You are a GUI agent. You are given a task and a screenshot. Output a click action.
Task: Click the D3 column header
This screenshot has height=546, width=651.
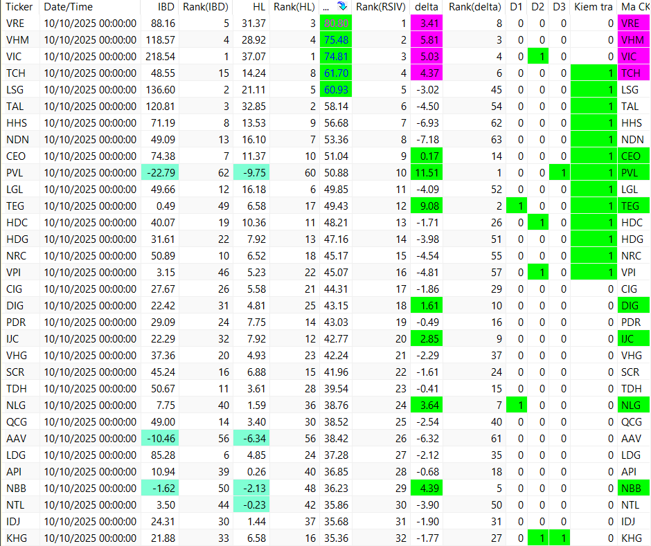560,7
